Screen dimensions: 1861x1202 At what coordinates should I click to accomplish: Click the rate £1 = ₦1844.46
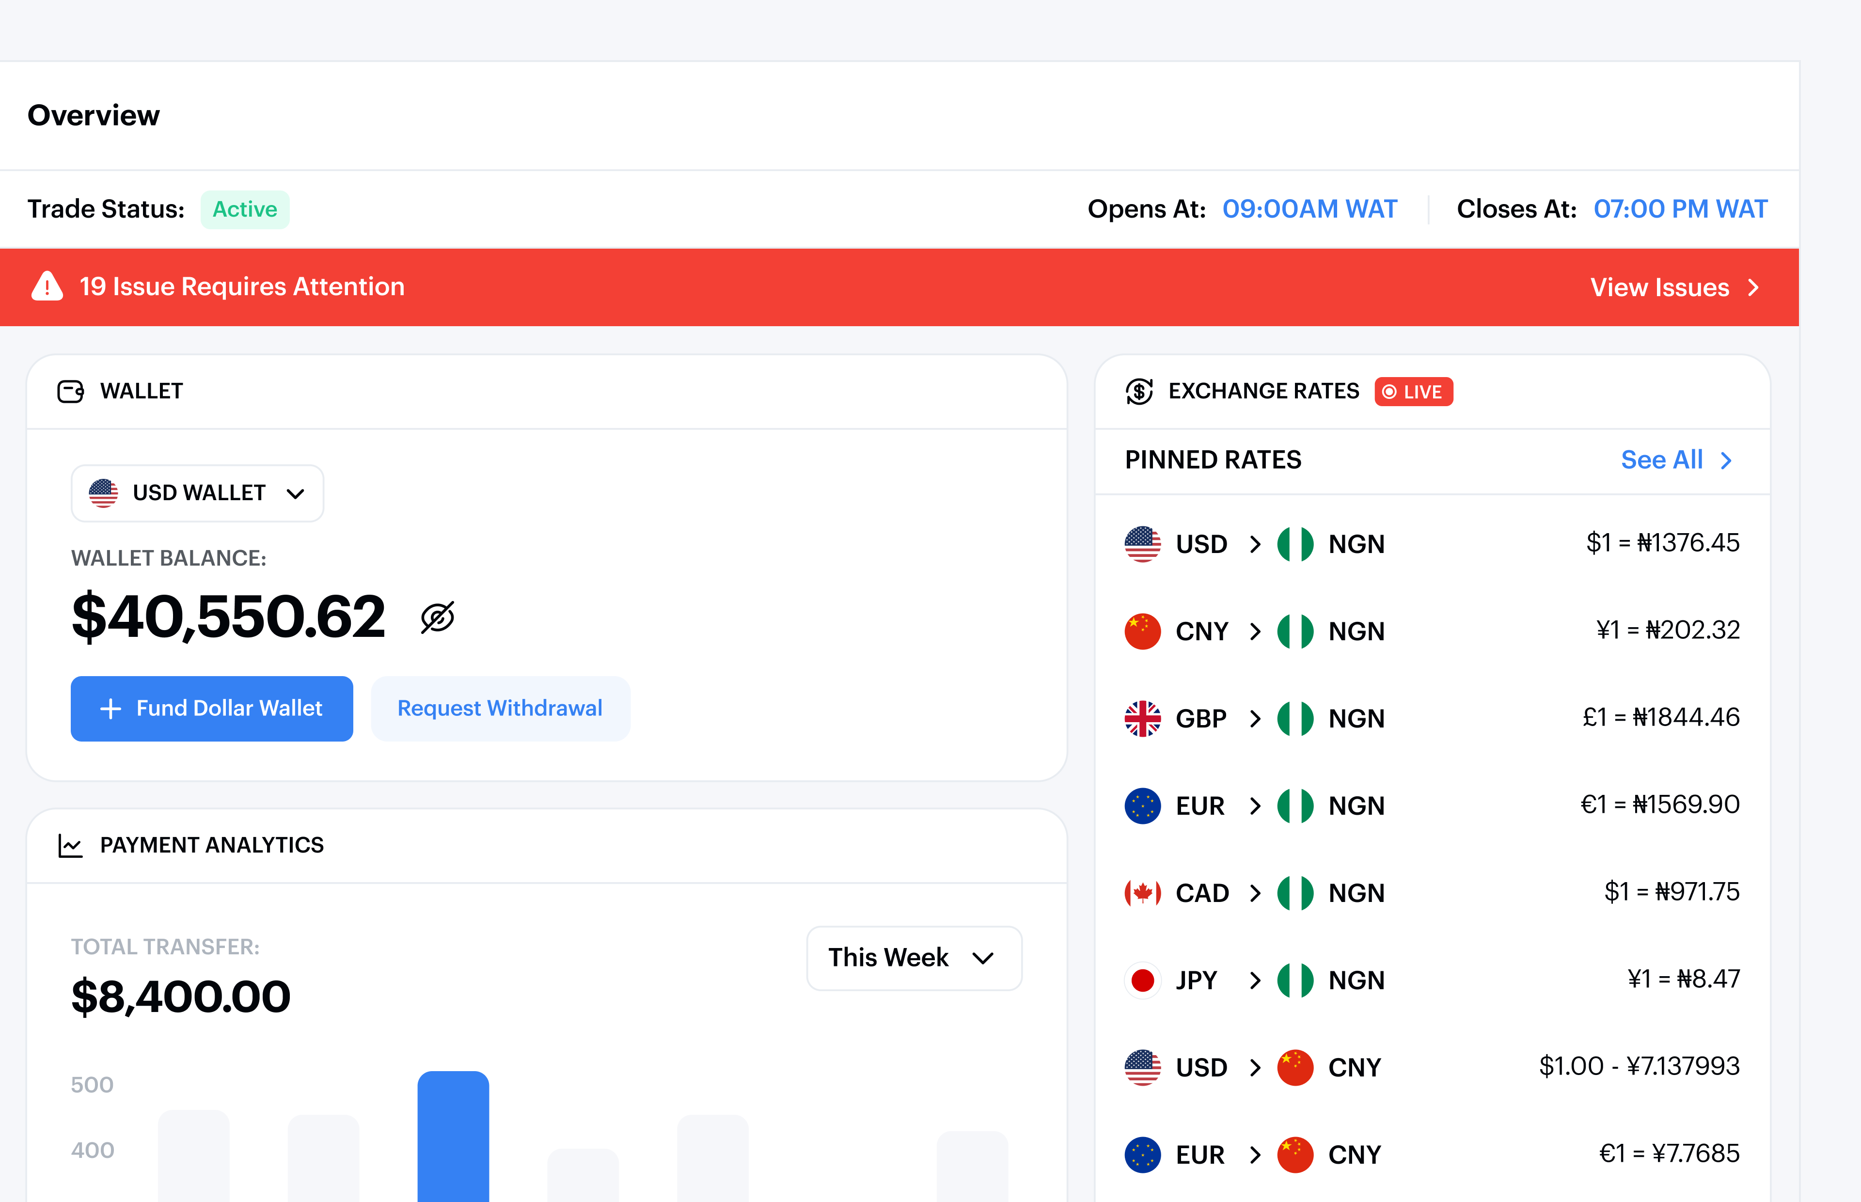(x=1660, y=717)
